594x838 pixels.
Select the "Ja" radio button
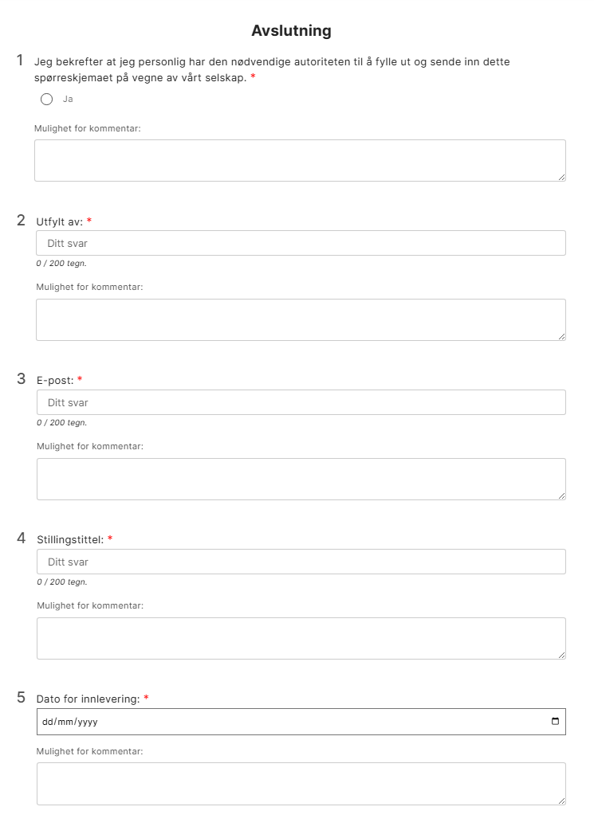46,100
